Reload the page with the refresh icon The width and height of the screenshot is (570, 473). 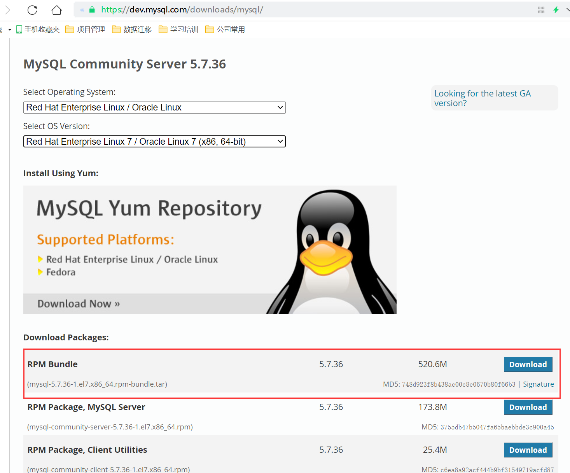pyautogui.click(x=32, y=10)
